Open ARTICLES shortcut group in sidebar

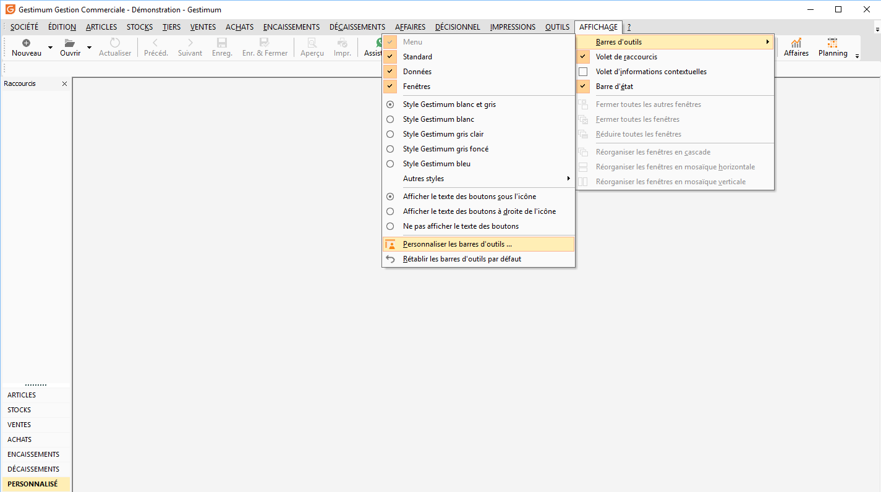[x=36, y=395]
